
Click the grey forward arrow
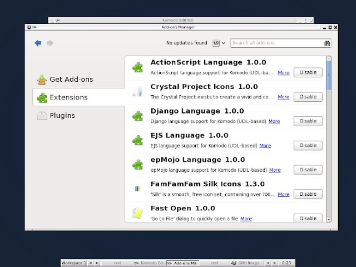[50, 43]
